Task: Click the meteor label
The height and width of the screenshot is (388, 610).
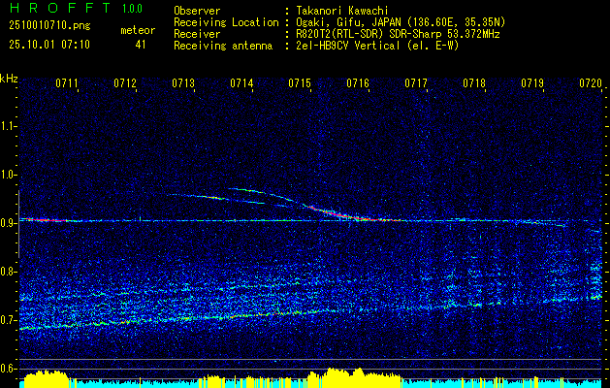Action: 138,30
